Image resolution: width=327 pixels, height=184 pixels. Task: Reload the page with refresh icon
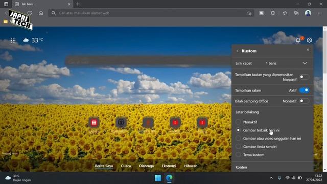(30, 13)
